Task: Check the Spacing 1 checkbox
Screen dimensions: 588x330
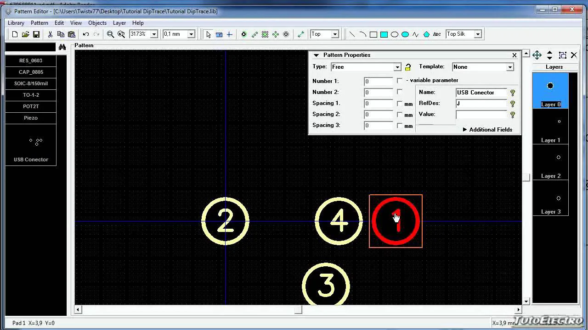Action: click(400, 104)
